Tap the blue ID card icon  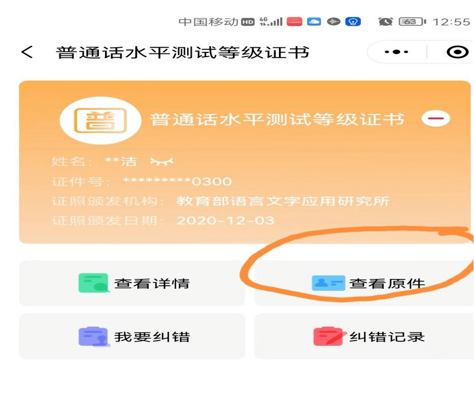coord(328,283)
